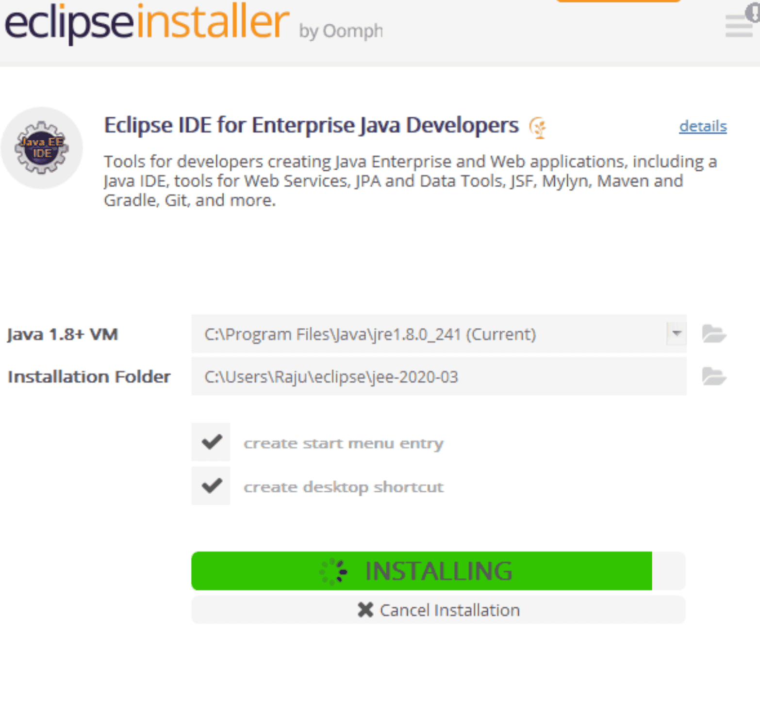The image size is (760, 713).
Task: Click the spinning progress indicator on INSTALLING
Action: coord(333,571)
